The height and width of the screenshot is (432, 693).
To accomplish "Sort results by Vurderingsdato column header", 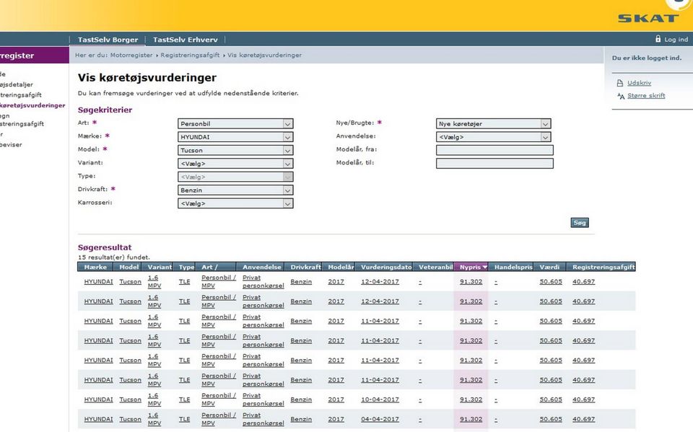I will pyautogui.click(x=386, y=267).
